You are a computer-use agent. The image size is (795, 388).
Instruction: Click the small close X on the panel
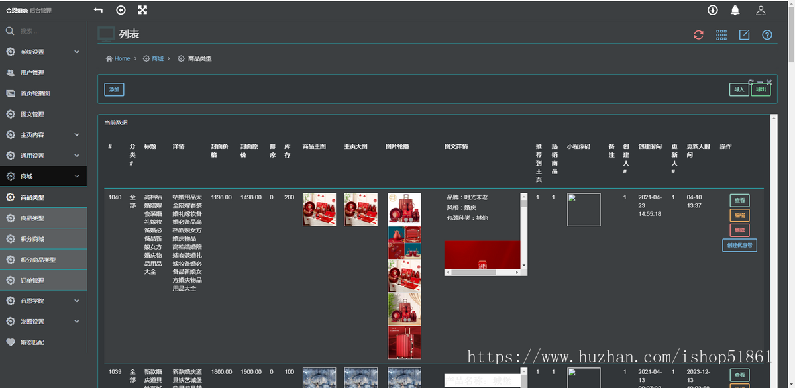coord(768,83)
